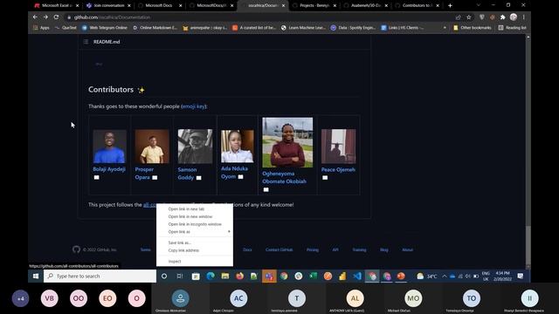The width and height of the screenshot is (559, 314).
Task: Bookmark this page with the star icon
Action: [x=469, y=17]
